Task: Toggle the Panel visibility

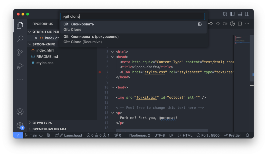Action: pyautogui.click(x=240, y=14)
